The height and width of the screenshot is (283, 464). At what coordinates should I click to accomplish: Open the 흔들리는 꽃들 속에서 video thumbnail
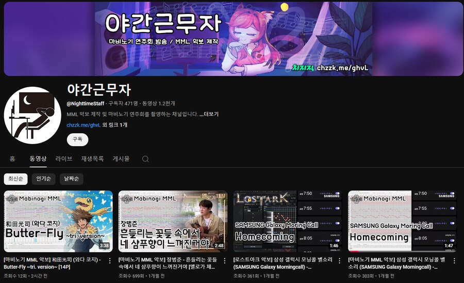click(173, 222)
